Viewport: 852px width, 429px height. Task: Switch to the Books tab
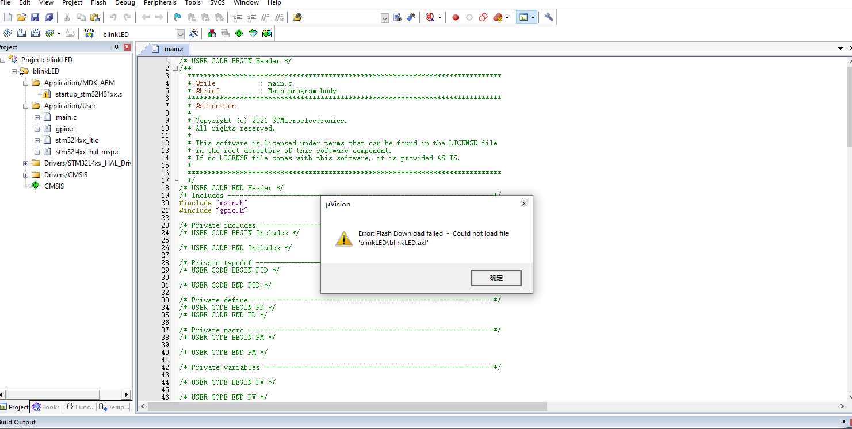(x=46, y=407)
